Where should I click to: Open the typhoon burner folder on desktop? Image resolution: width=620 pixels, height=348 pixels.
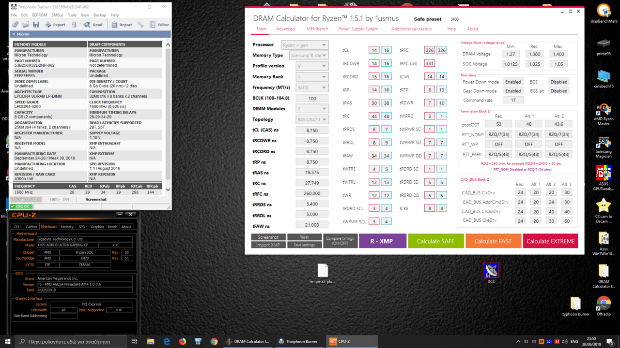click(x=576, y=306)
